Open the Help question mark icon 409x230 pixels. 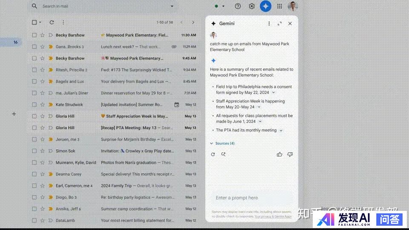(238, 6)
